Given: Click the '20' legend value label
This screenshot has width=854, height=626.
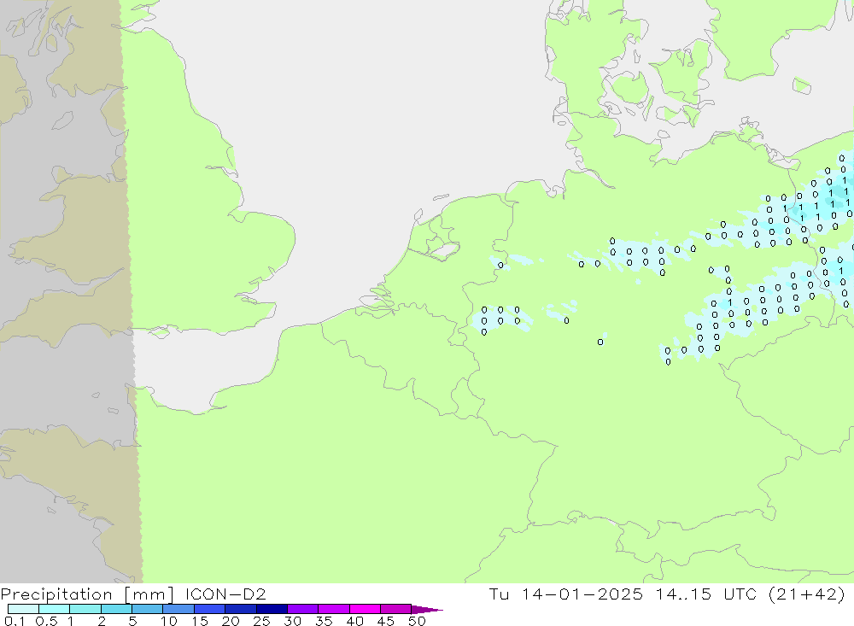Looking at the screenshot, I should pos(231,621).
